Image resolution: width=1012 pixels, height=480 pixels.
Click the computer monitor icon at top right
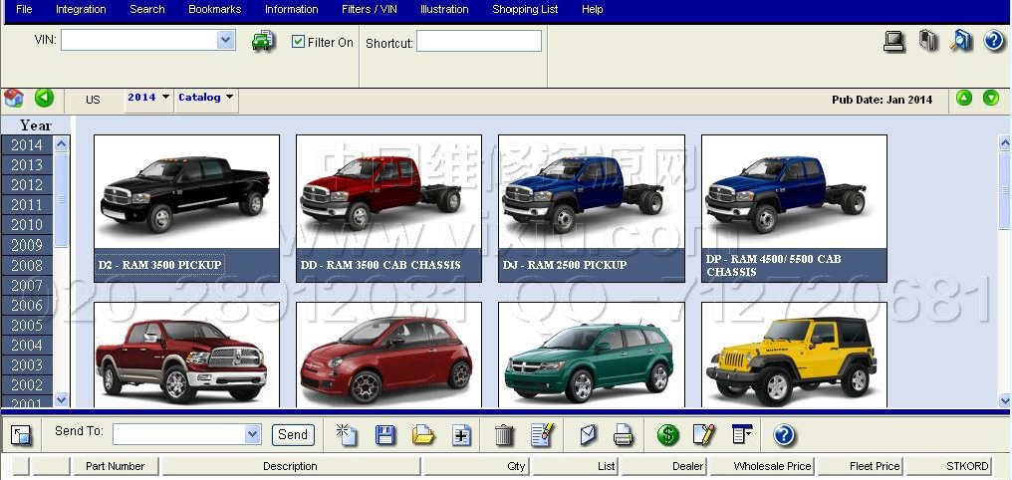tap(893, 41)
